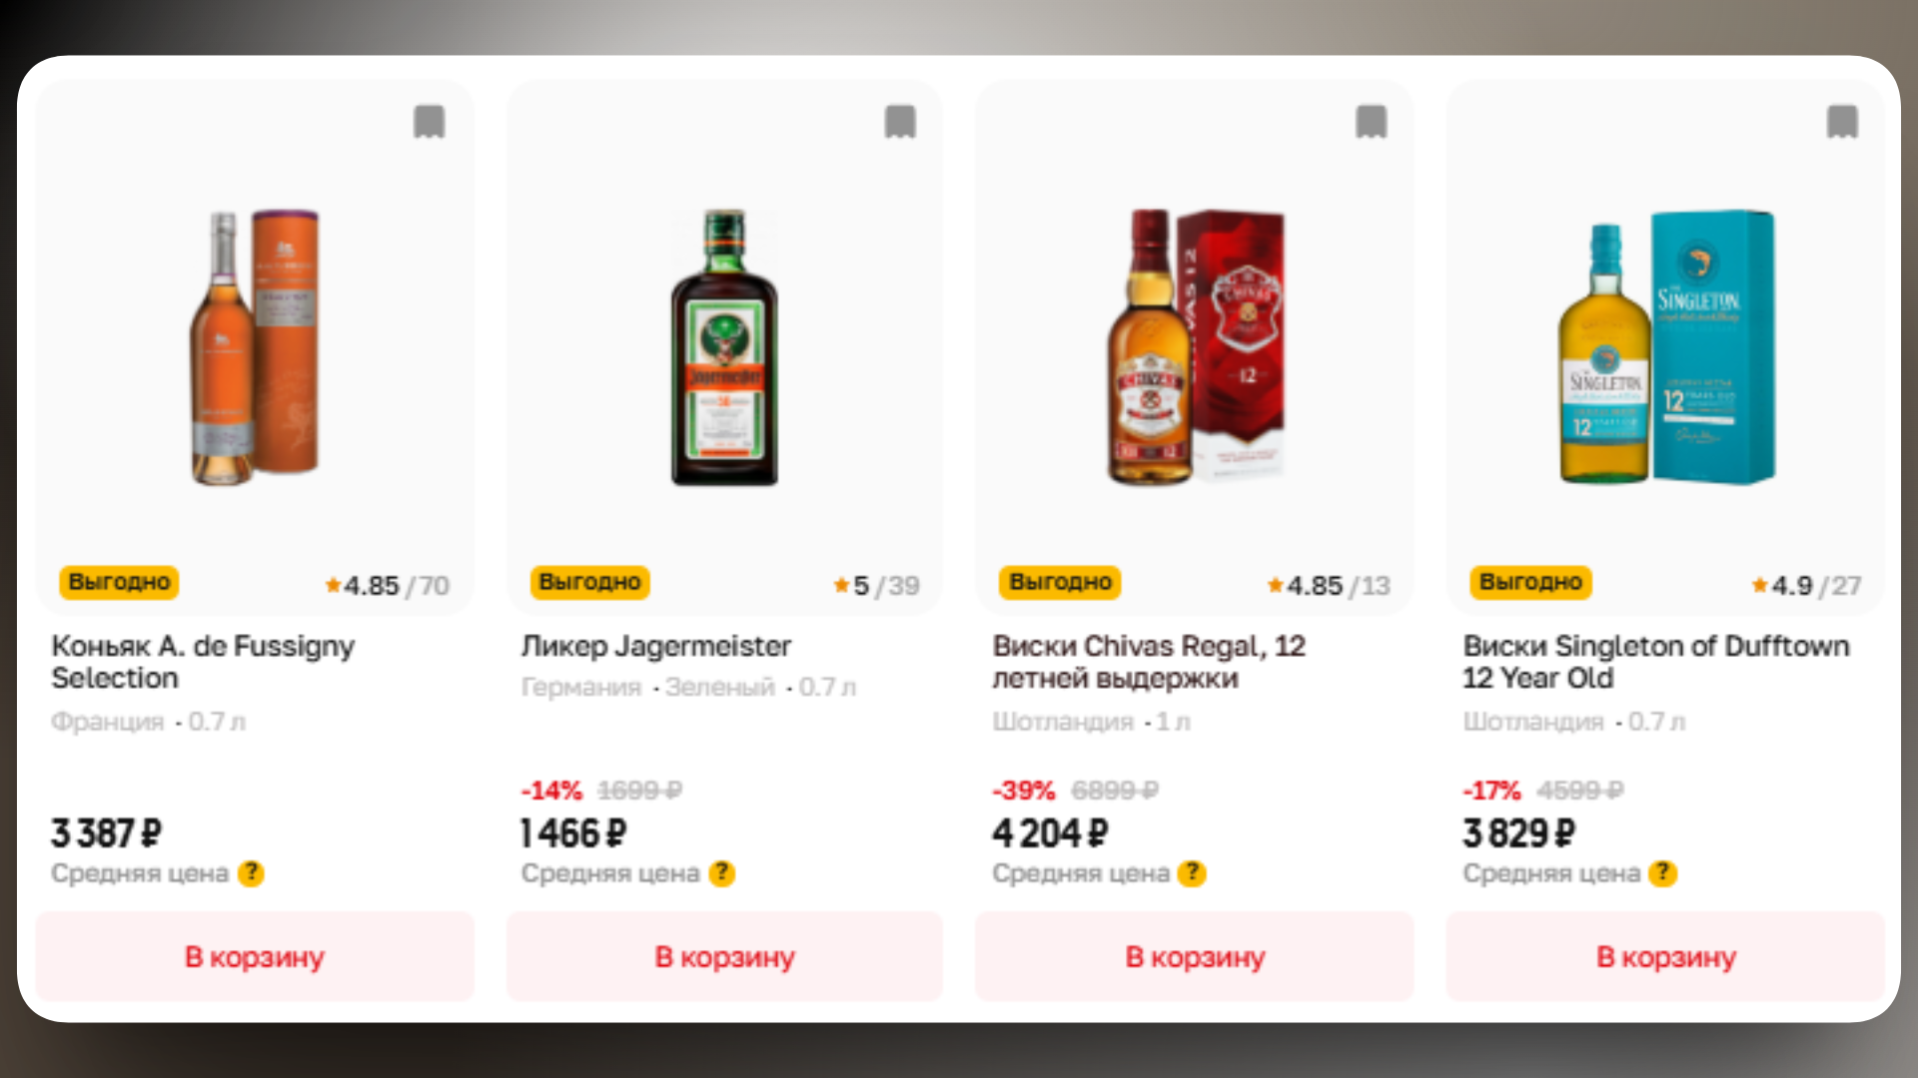Open average price help for Singleton whisky
The height and width of the screenshot is (1078, 1918).
click(1661, 873)
